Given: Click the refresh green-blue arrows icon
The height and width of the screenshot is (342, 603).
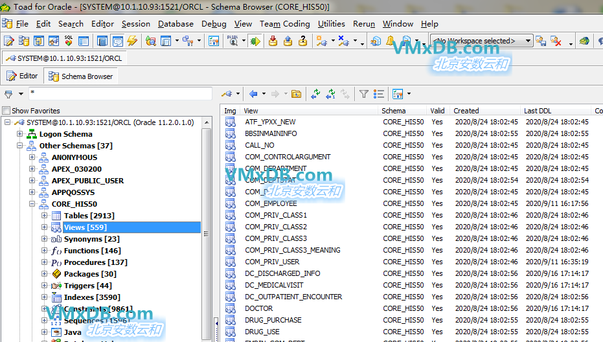Looking at the screenshot, I should [315, 94].
